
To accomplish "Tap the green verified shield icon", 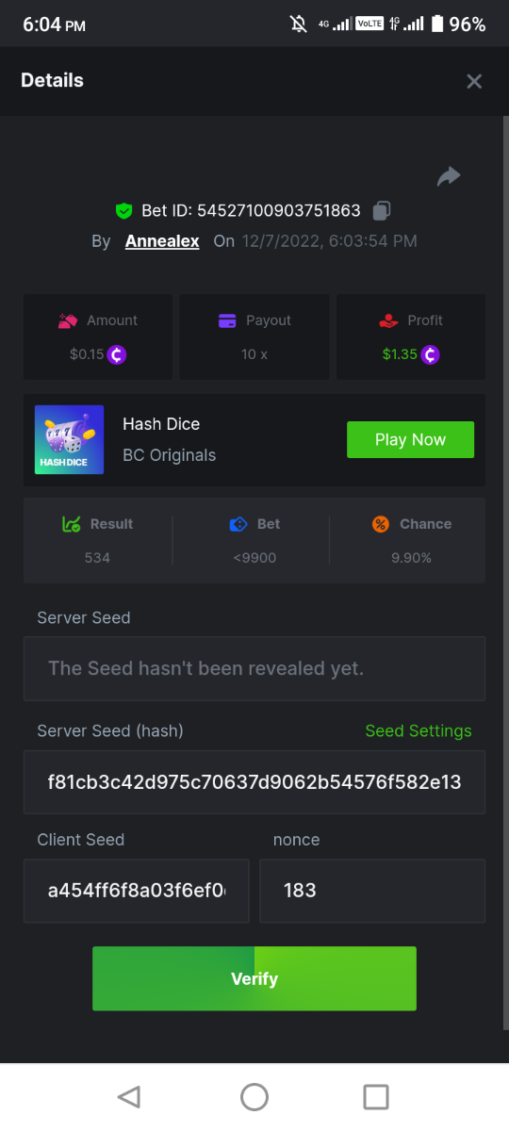I will coord(123,210).
